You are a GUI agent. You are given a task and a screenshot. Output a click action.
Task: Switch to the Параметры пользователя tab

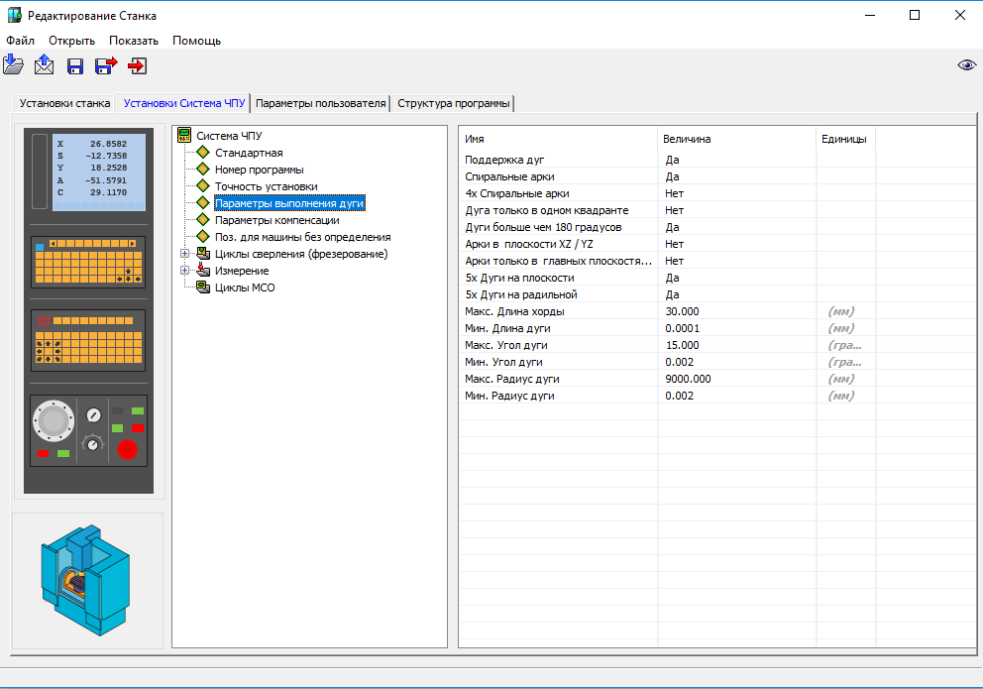point(320,103)
